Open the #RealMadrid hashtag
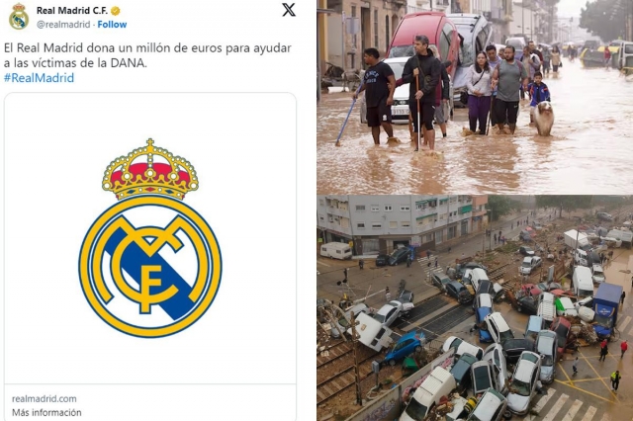The width and height of the screenshot is (633, 421). pos(40,78)
